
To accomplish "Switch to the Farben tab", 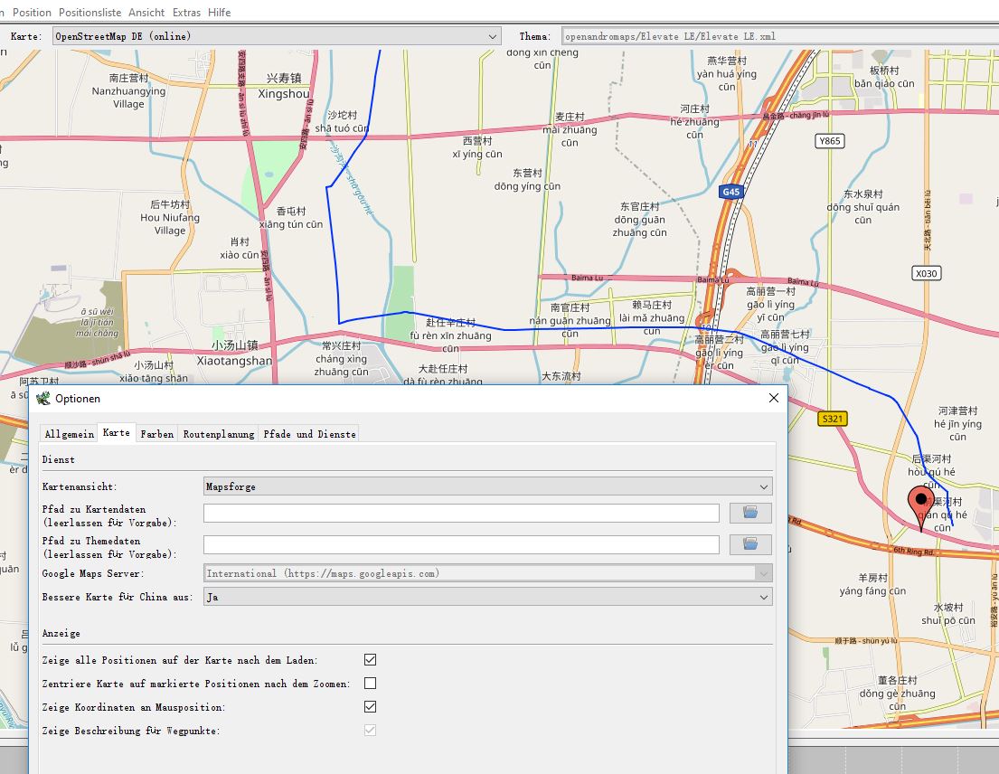I will 156,434.
